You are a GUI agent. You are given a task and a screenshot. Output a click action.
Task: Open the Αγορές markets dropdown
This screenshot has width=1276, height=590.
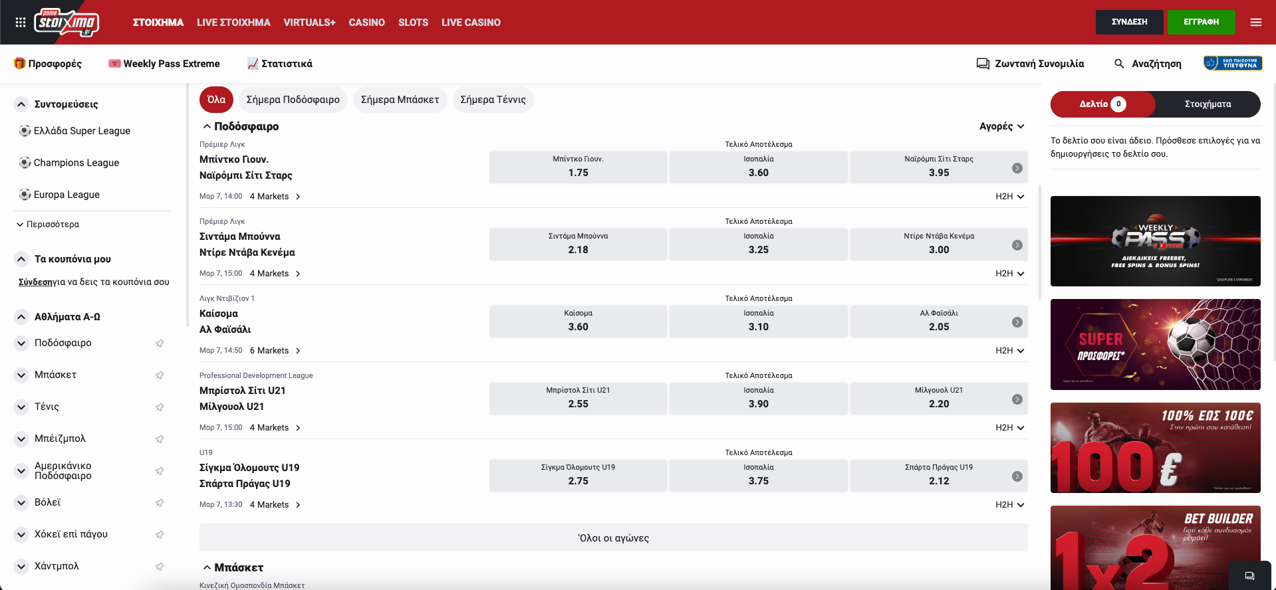point(1001,126)
